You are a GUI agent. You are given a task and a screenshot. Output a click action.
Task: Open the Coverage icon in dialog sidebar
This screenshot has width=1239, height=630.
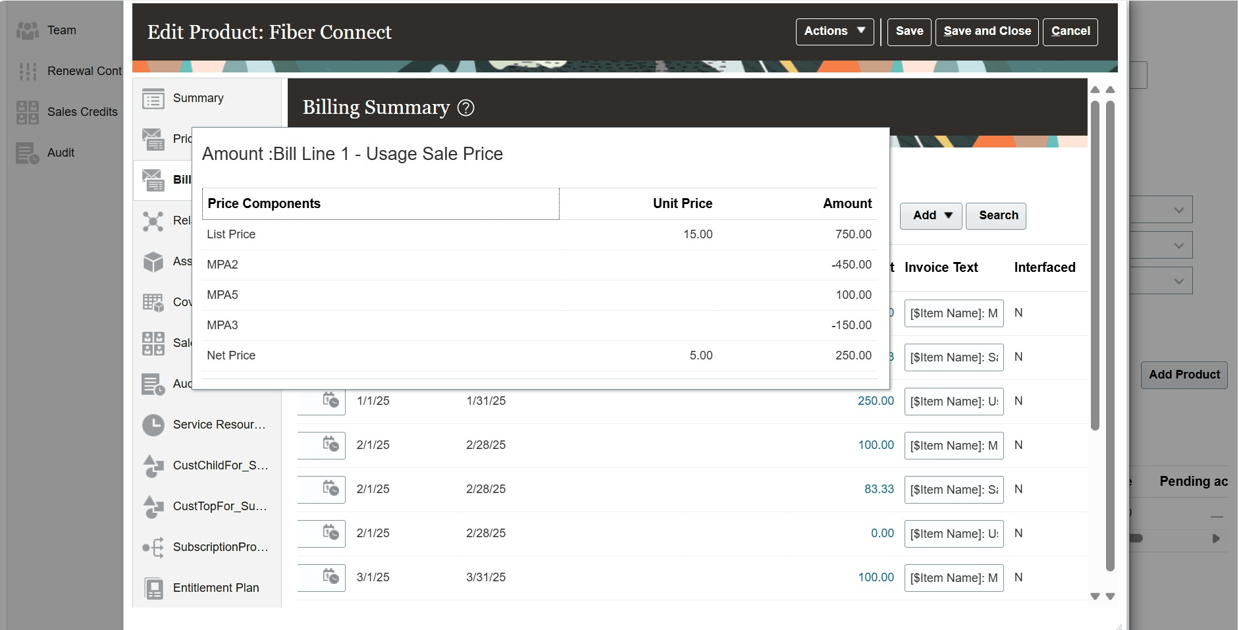tap(153, 302)
